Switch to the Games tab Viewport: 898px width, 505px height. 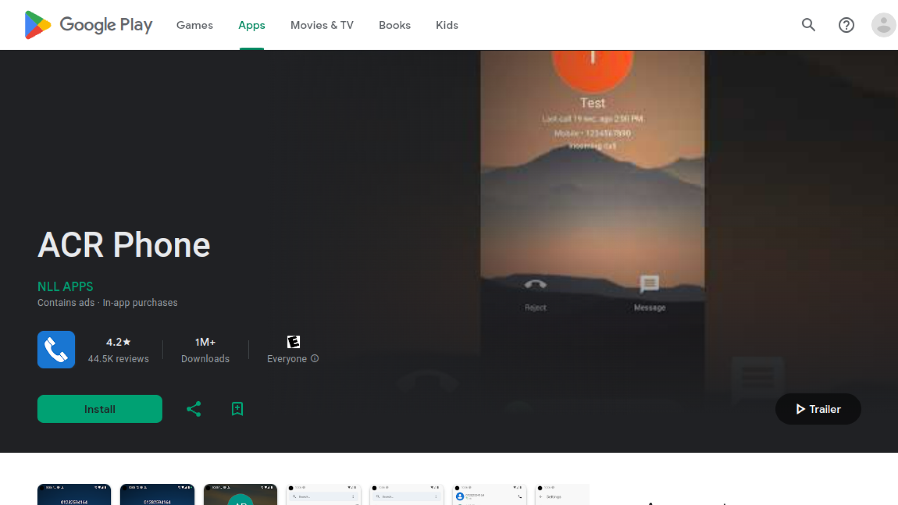pyautogui.click(x=195, y=25)
